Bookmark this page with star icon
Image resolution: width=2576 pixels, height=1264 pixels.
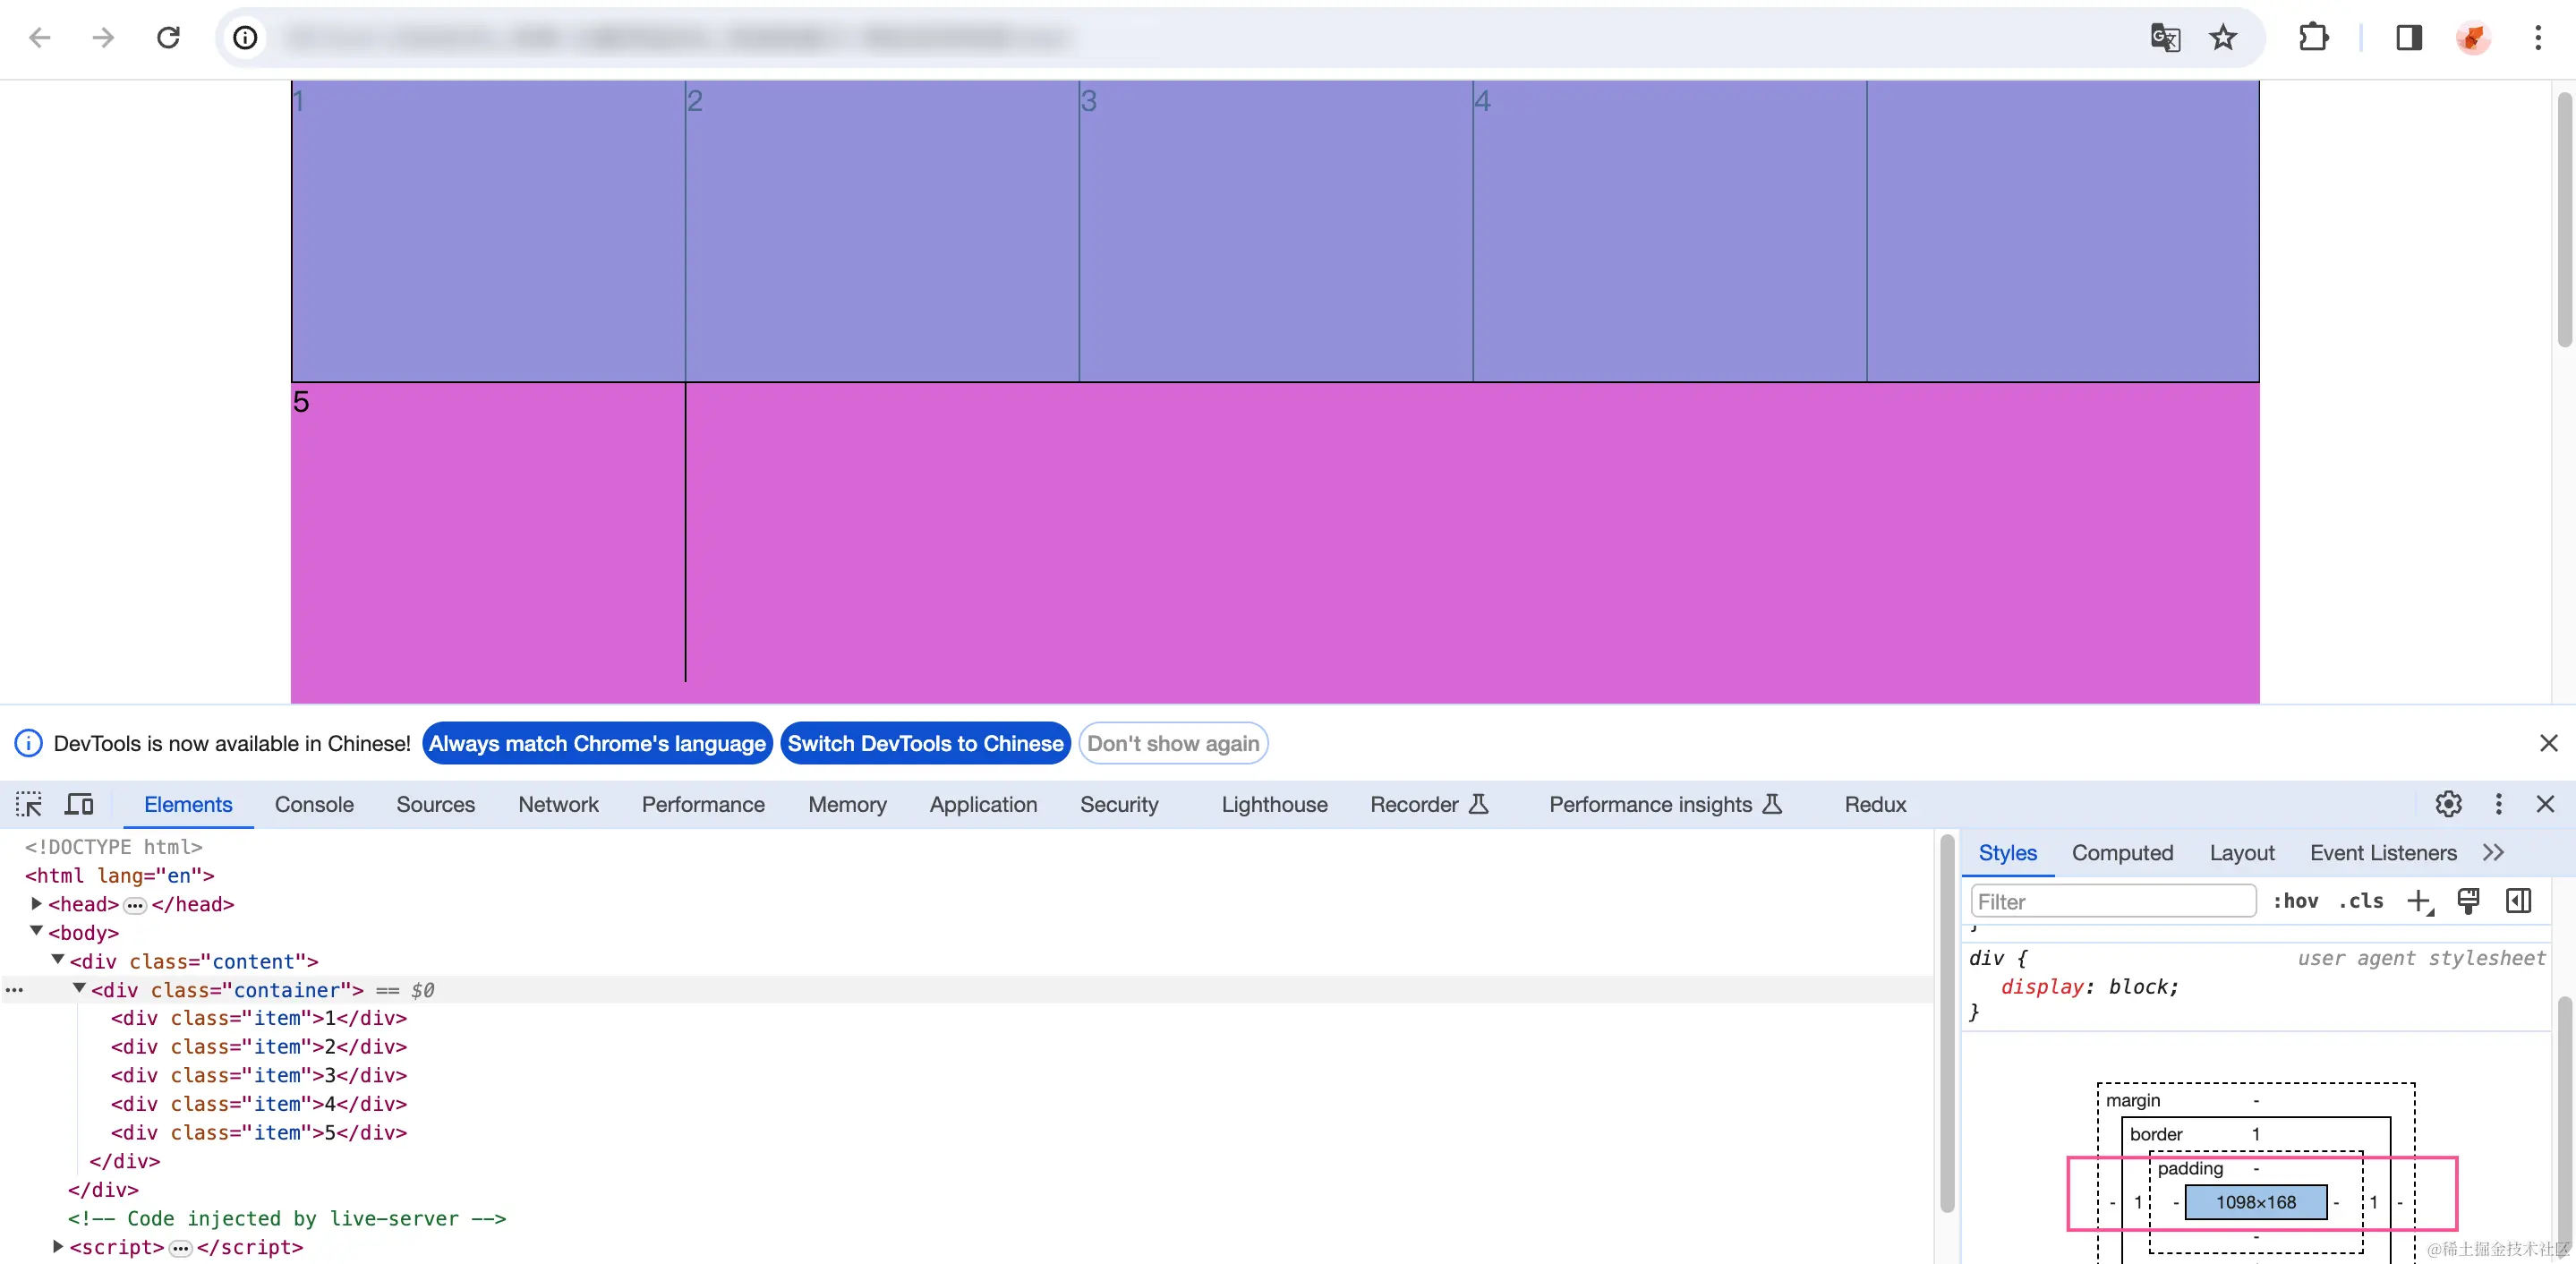(x=2223, y=38)
